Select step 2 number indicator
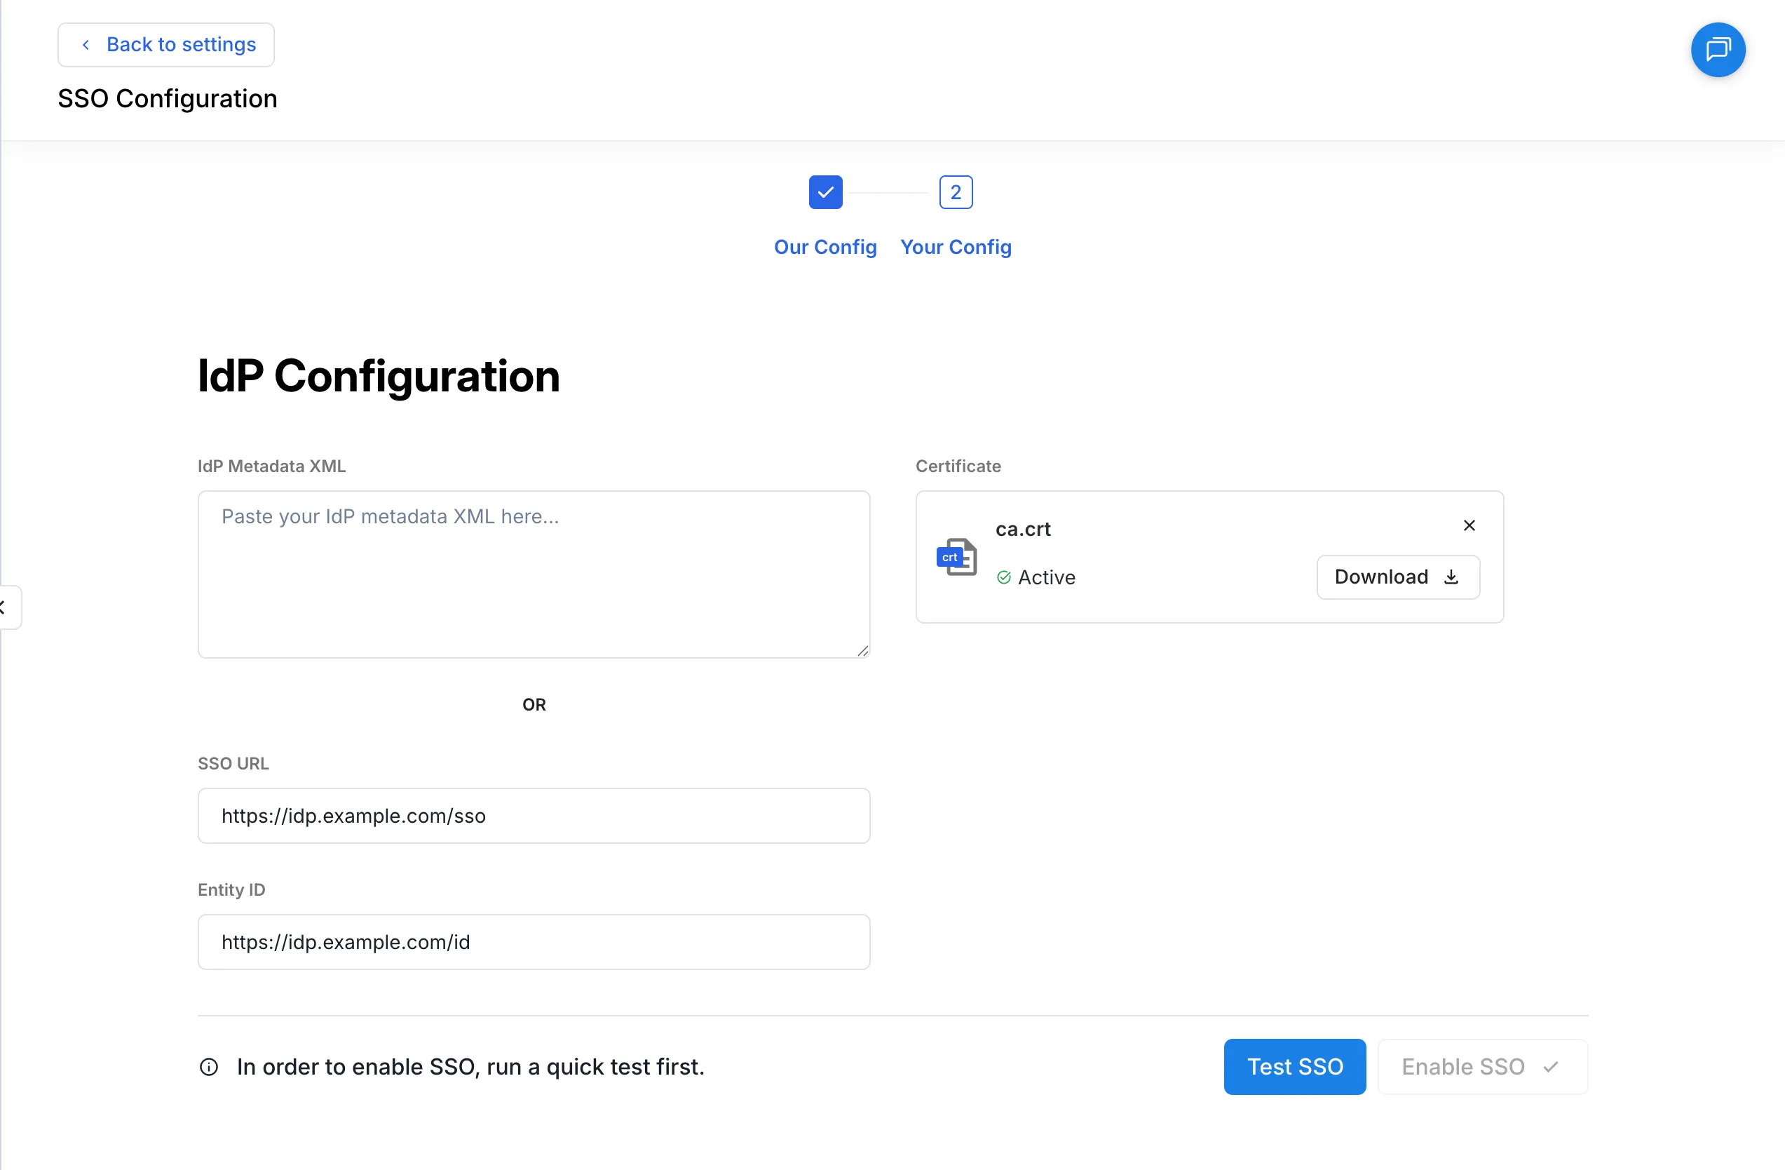Viewport: 1785px width, 1170px height. (x=956, y=192)
